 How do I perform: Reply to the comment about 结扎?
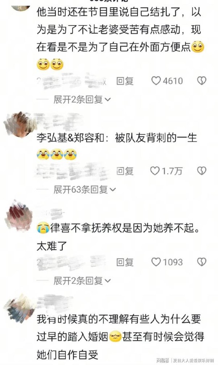[x=125, y=81]
